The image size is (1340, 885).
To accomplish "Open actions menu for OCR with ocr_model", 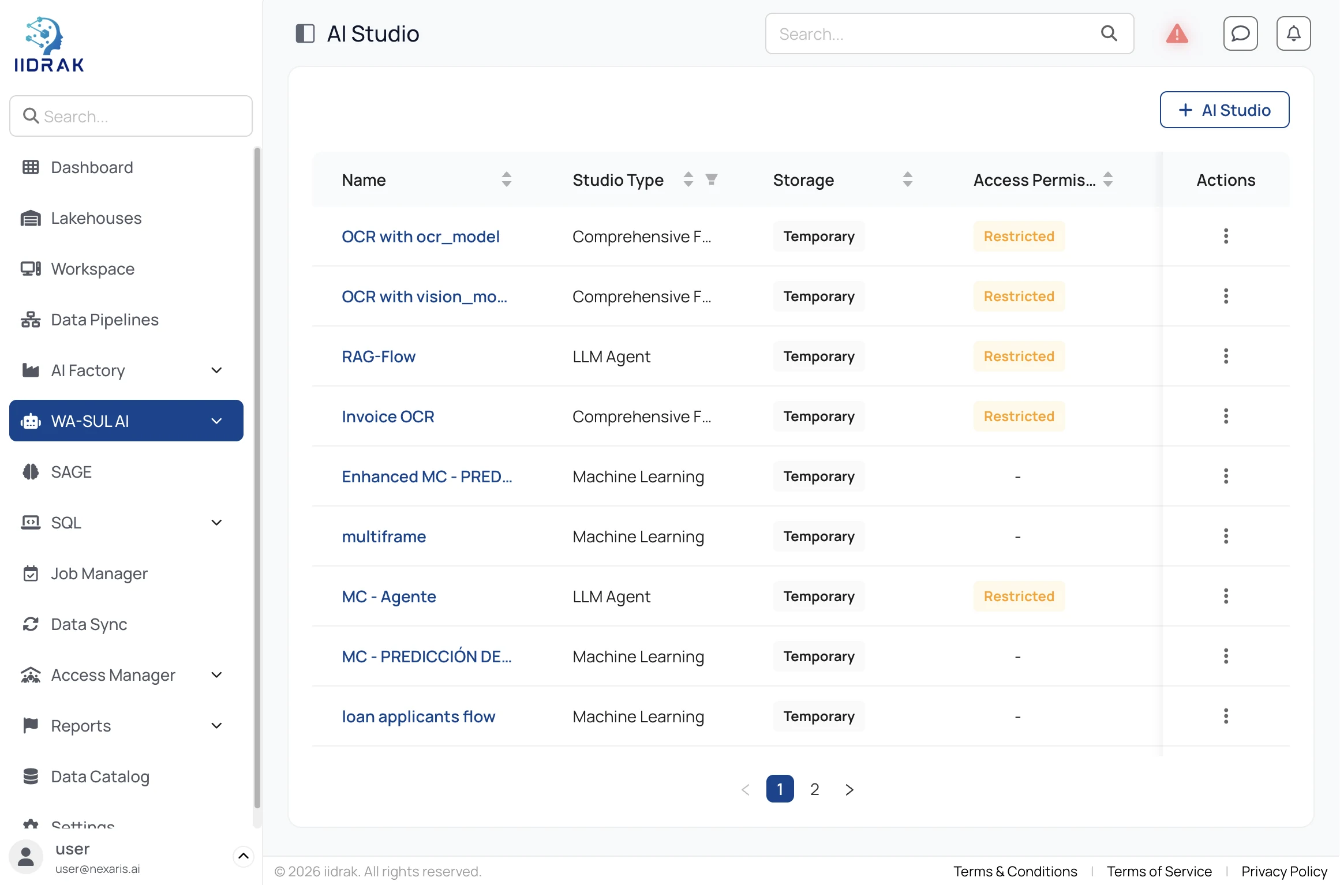I will click(x=1226, y=236).
